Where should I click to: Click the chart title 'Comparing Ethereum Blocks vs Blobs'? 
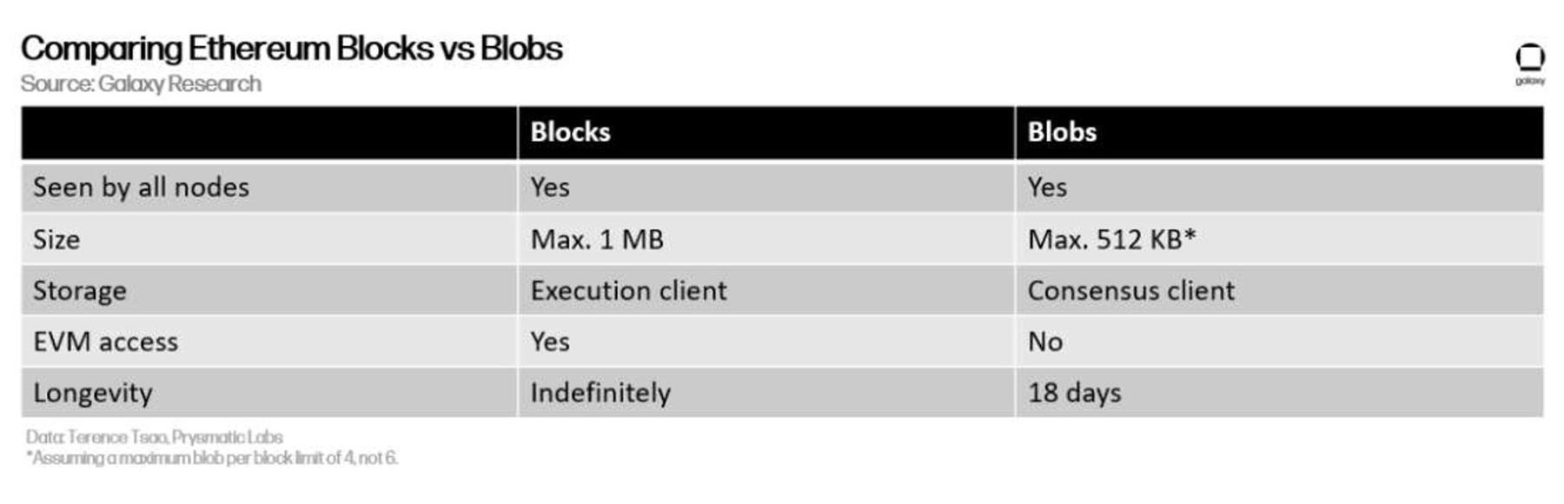[x=292, y=49]
